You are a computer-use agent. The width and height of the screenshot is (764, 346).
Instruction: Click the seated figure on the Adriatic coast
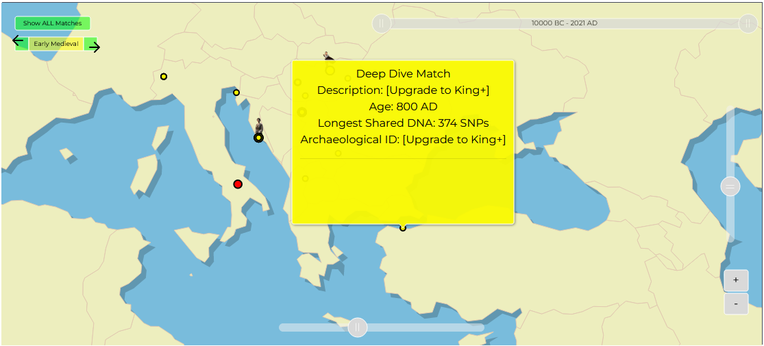tap(259, 125)
